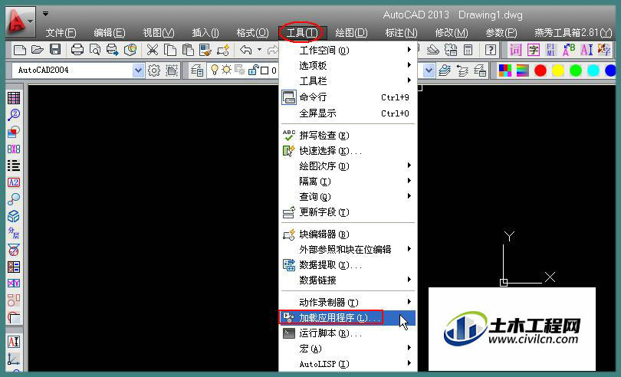
Task: Click the Layer Properties Manager icon
Action: (x=197, y=71)
